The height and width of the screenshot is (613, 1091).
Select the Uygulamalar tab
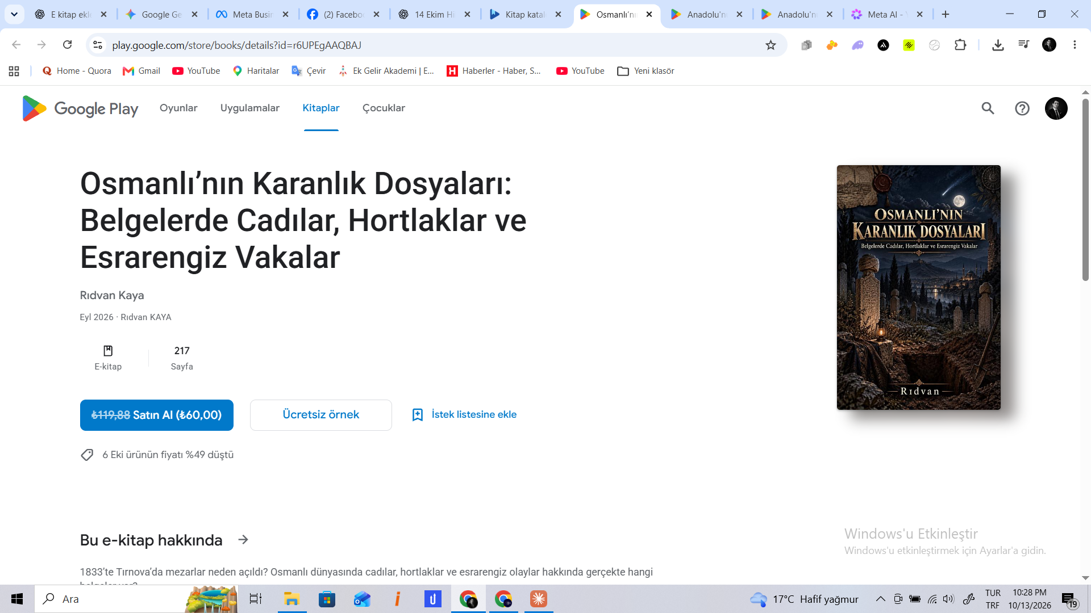point(250,108)
